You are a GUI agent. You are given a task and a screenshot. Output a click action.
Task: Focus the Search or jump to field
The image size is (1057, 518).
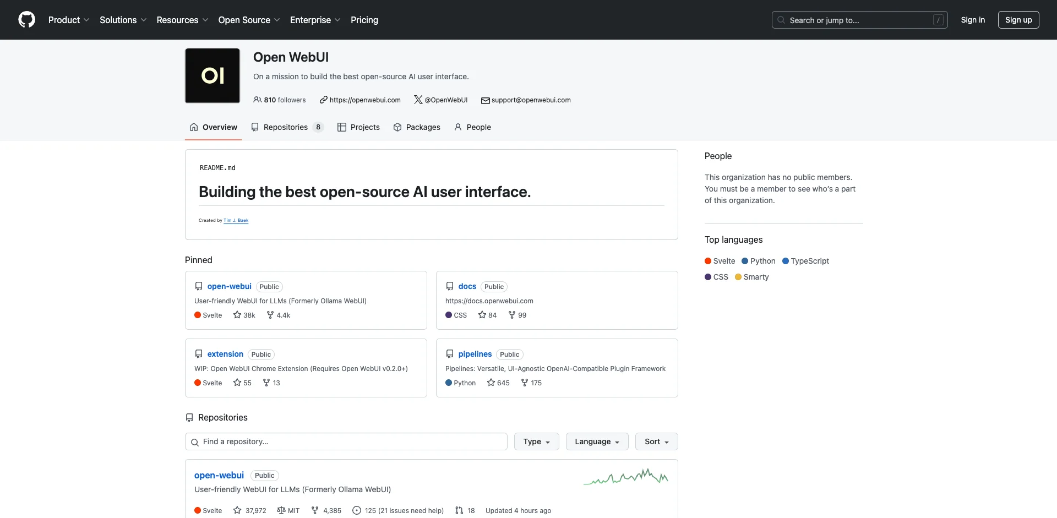[859, 20]
